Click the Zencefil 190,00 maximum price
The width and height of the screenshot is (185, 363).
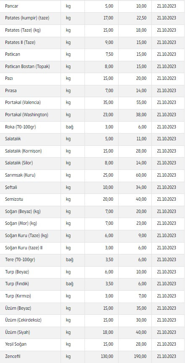coord(140,357)
